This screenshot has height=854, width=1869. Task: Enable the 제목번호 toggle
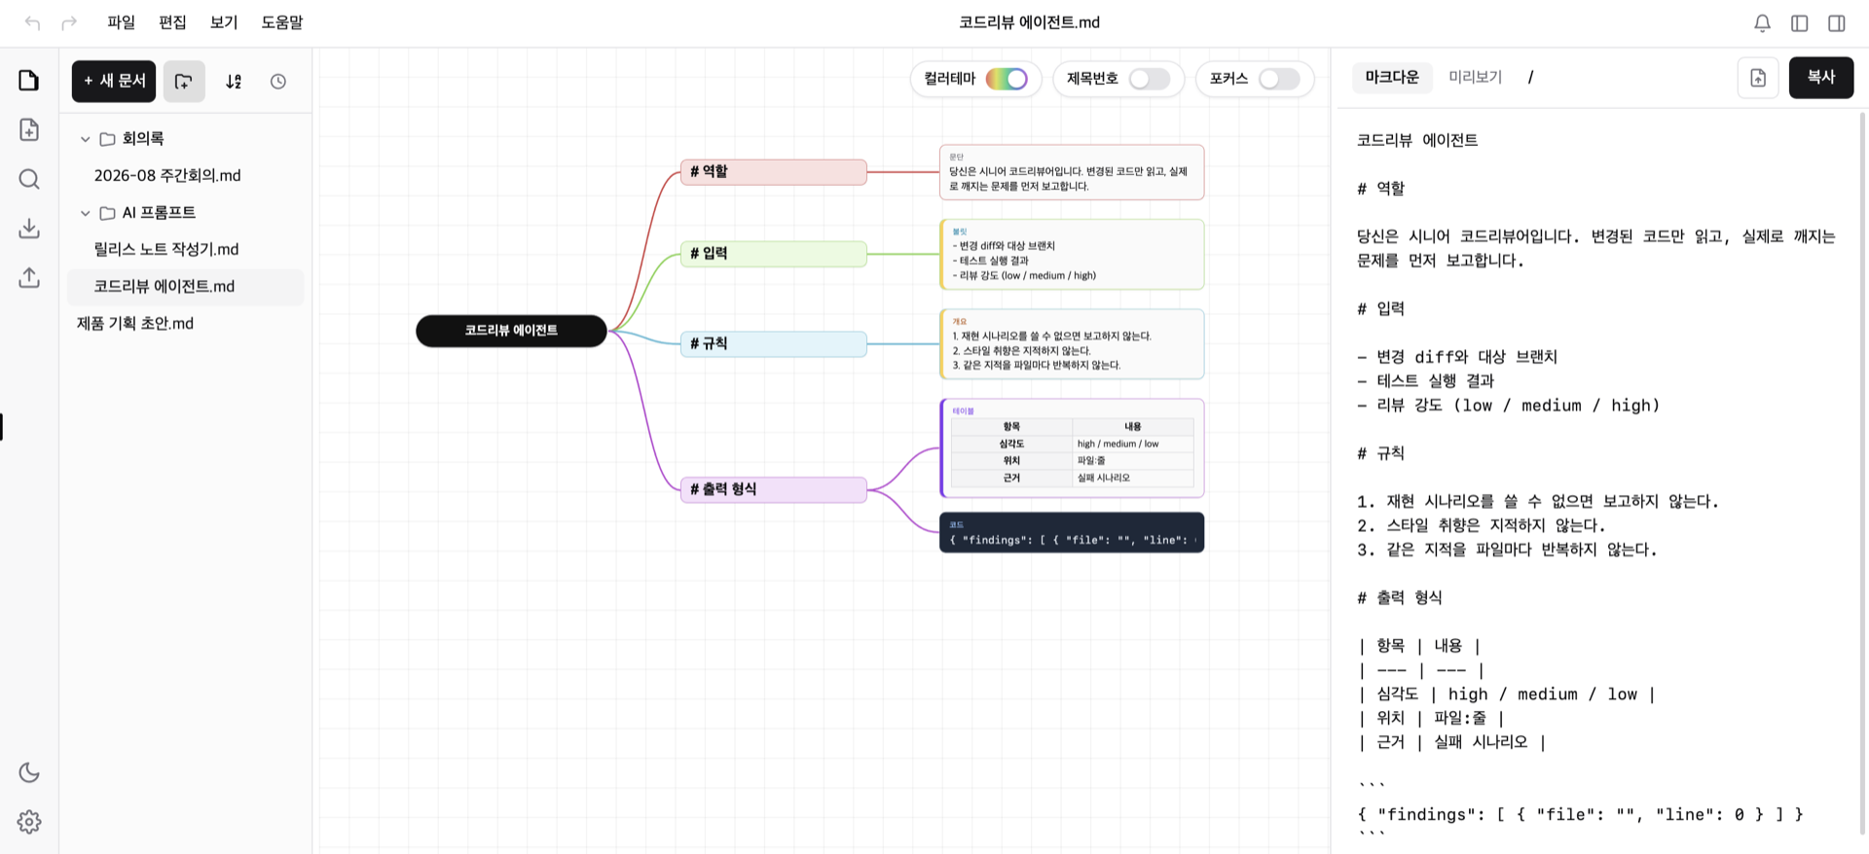coord(1150,79)
